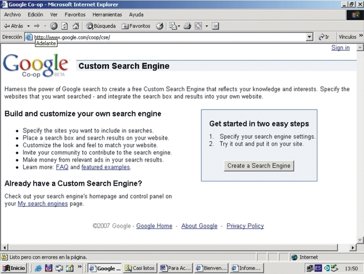
Task: Click the Windows logo throbber icon
Action: (x=355, y=15)
